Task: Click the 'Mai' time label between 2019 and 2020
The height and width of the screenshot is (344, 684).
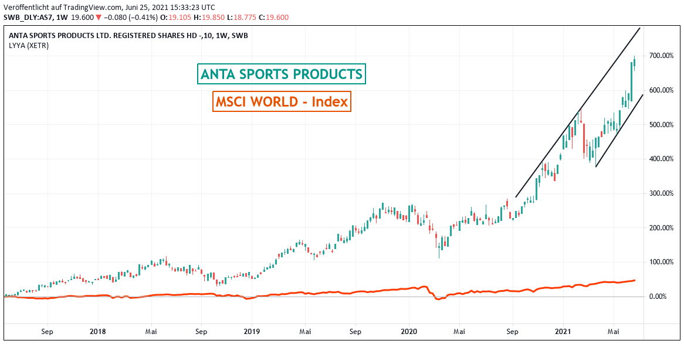Action: coord(306,331)
